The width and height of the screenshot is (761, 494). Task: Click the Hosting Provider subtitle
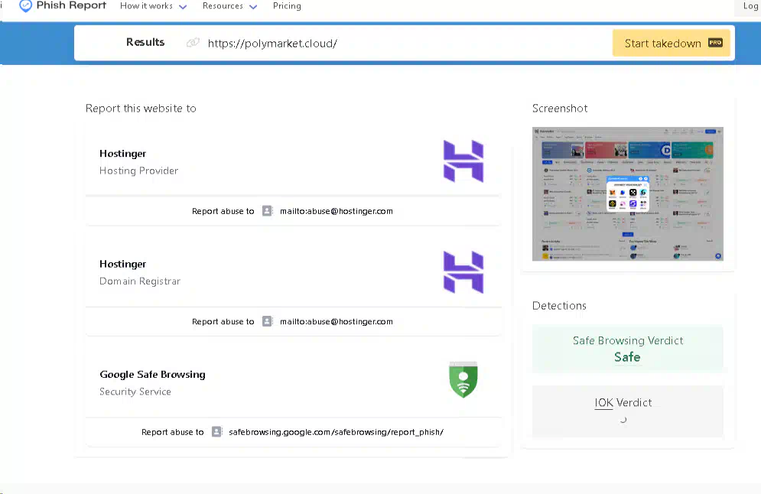click(x=138, y=171)
